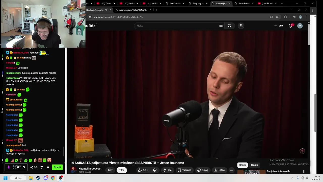Click the Kuuntelija-podcast channel avatar
Screen dimensions: 323x182
point(73,170)
